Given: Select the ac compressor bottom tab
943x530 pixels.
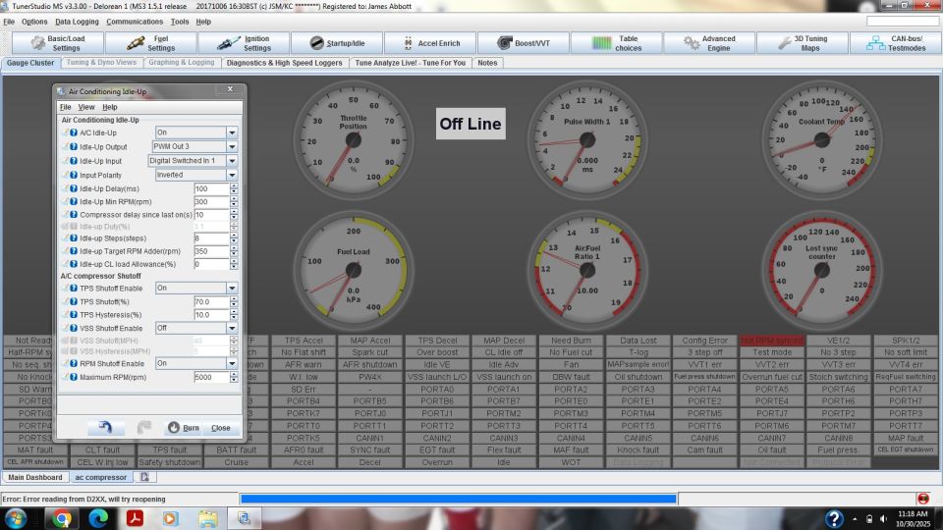Looking at the screenshot, I should (x=101, y=477).
